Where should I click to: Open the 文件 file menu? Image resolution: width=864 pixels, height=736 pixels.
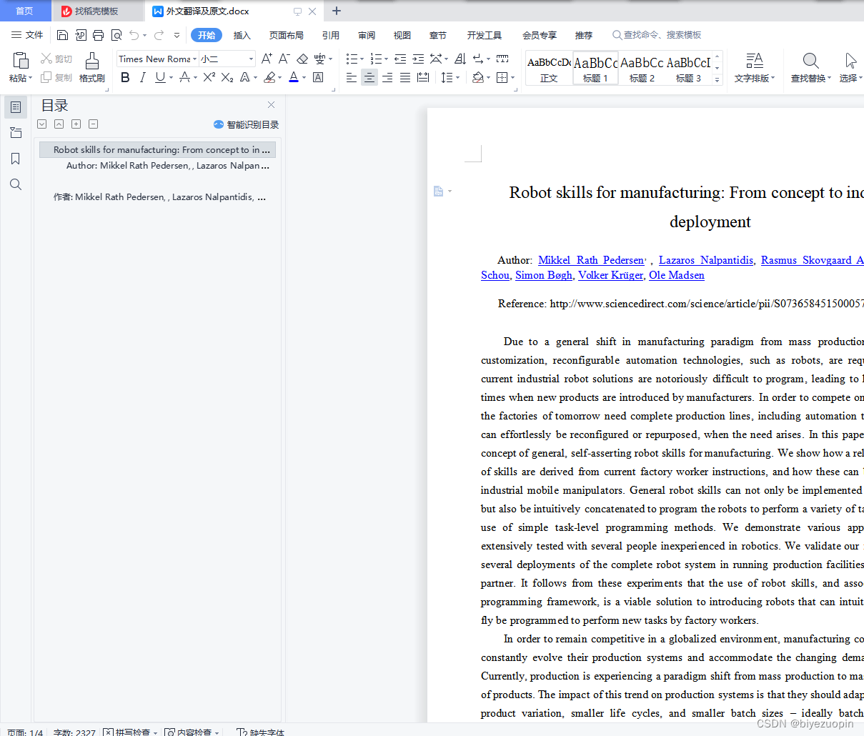27,35
